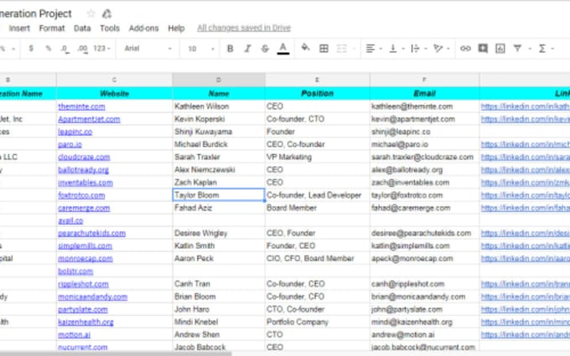This screenshot has height=356, width=570.
Task: Open horizontal align options
Action: pyautogui.click(x=370, y=49)
